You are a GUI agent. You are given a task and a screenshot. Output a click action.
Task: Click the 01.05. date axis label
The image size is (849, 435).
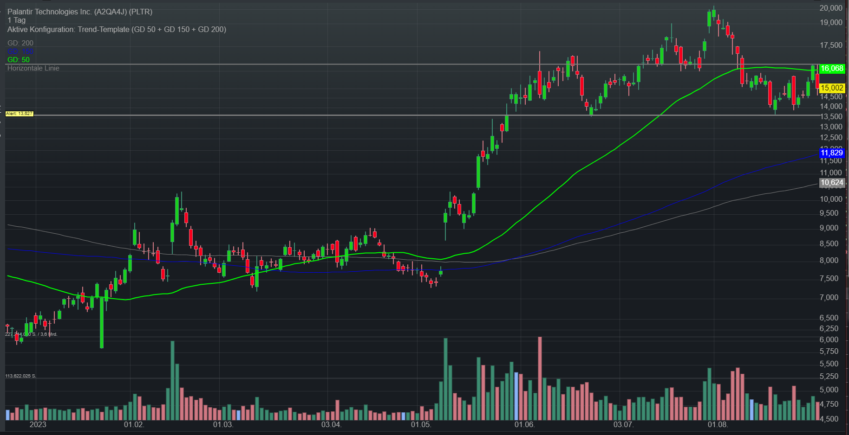[421, 424]
